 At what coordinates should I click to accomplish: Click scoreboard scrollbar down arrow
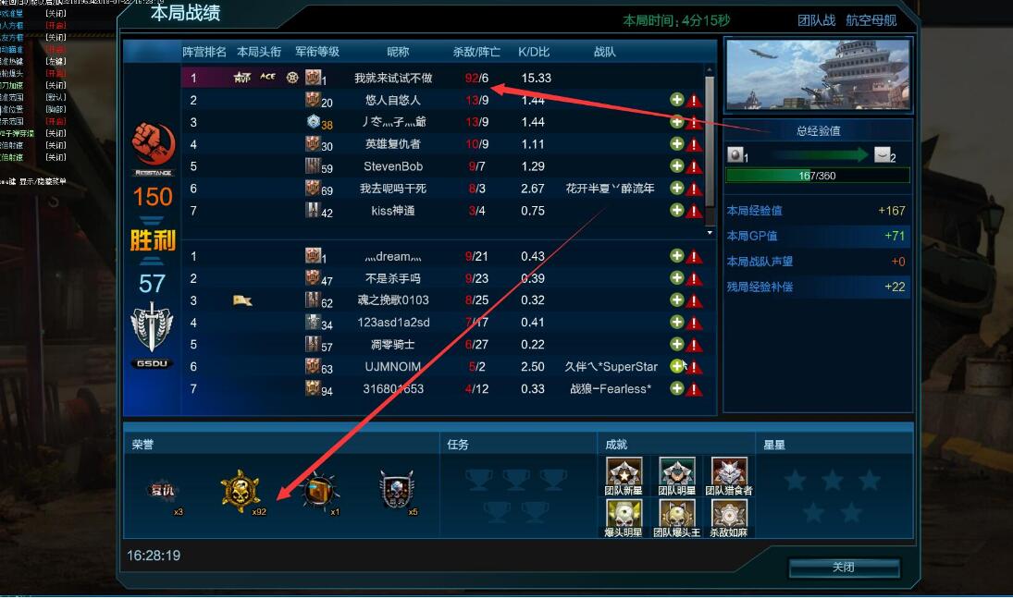(710, 232)
